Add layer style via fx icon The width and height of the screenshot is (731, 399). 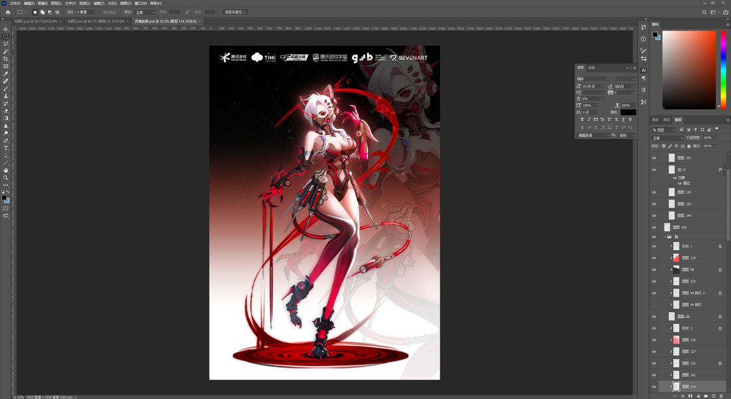[682, 396]
